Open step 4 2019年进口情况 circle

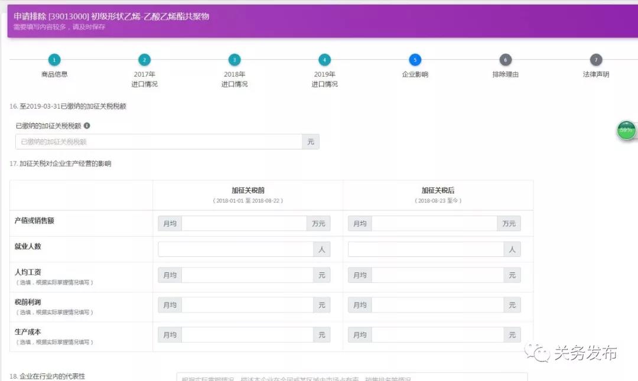click(324, 60)
